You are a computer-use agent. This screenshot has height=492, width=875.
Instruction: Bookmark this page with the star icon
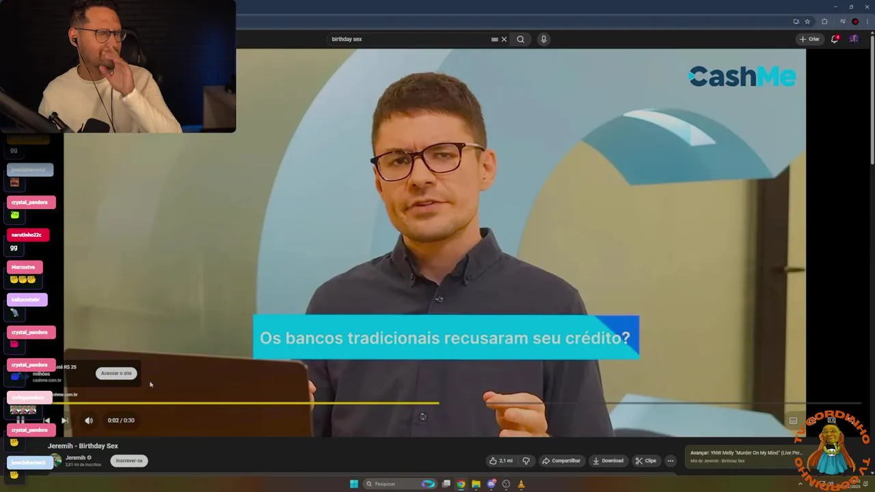point(807,21)
